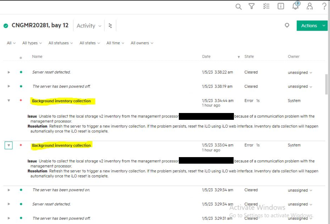Click the search magnifier icon
Screen dimensions: 330x224
(238, 7)
